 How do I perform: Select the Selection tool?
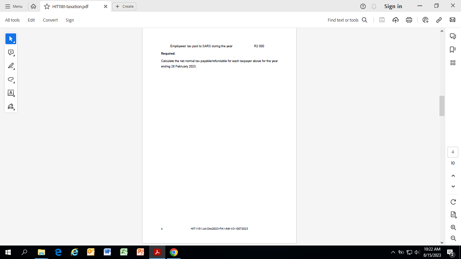[x=11, y=38]
